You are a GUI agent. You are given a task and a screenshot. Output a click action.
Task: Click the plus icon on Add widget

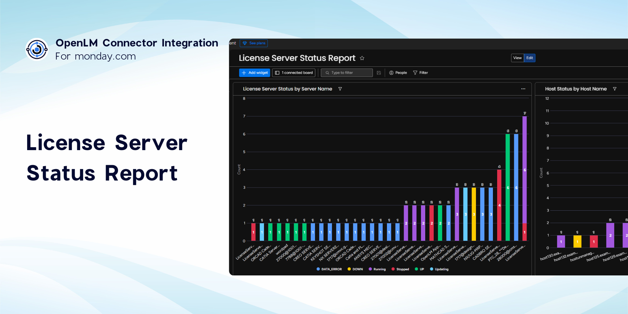tap(244, 73)
